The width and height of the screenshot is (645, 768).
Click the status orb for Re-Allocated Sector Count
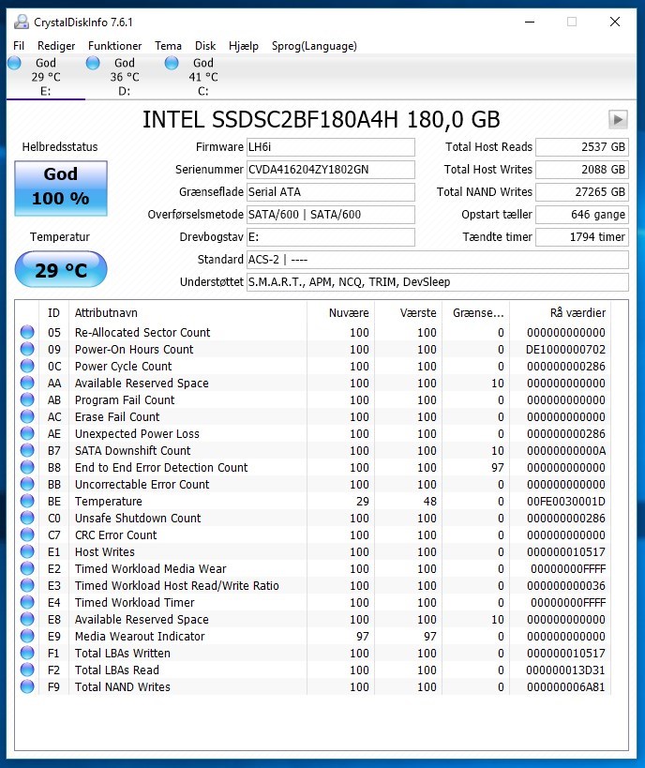tap(27, 333)
